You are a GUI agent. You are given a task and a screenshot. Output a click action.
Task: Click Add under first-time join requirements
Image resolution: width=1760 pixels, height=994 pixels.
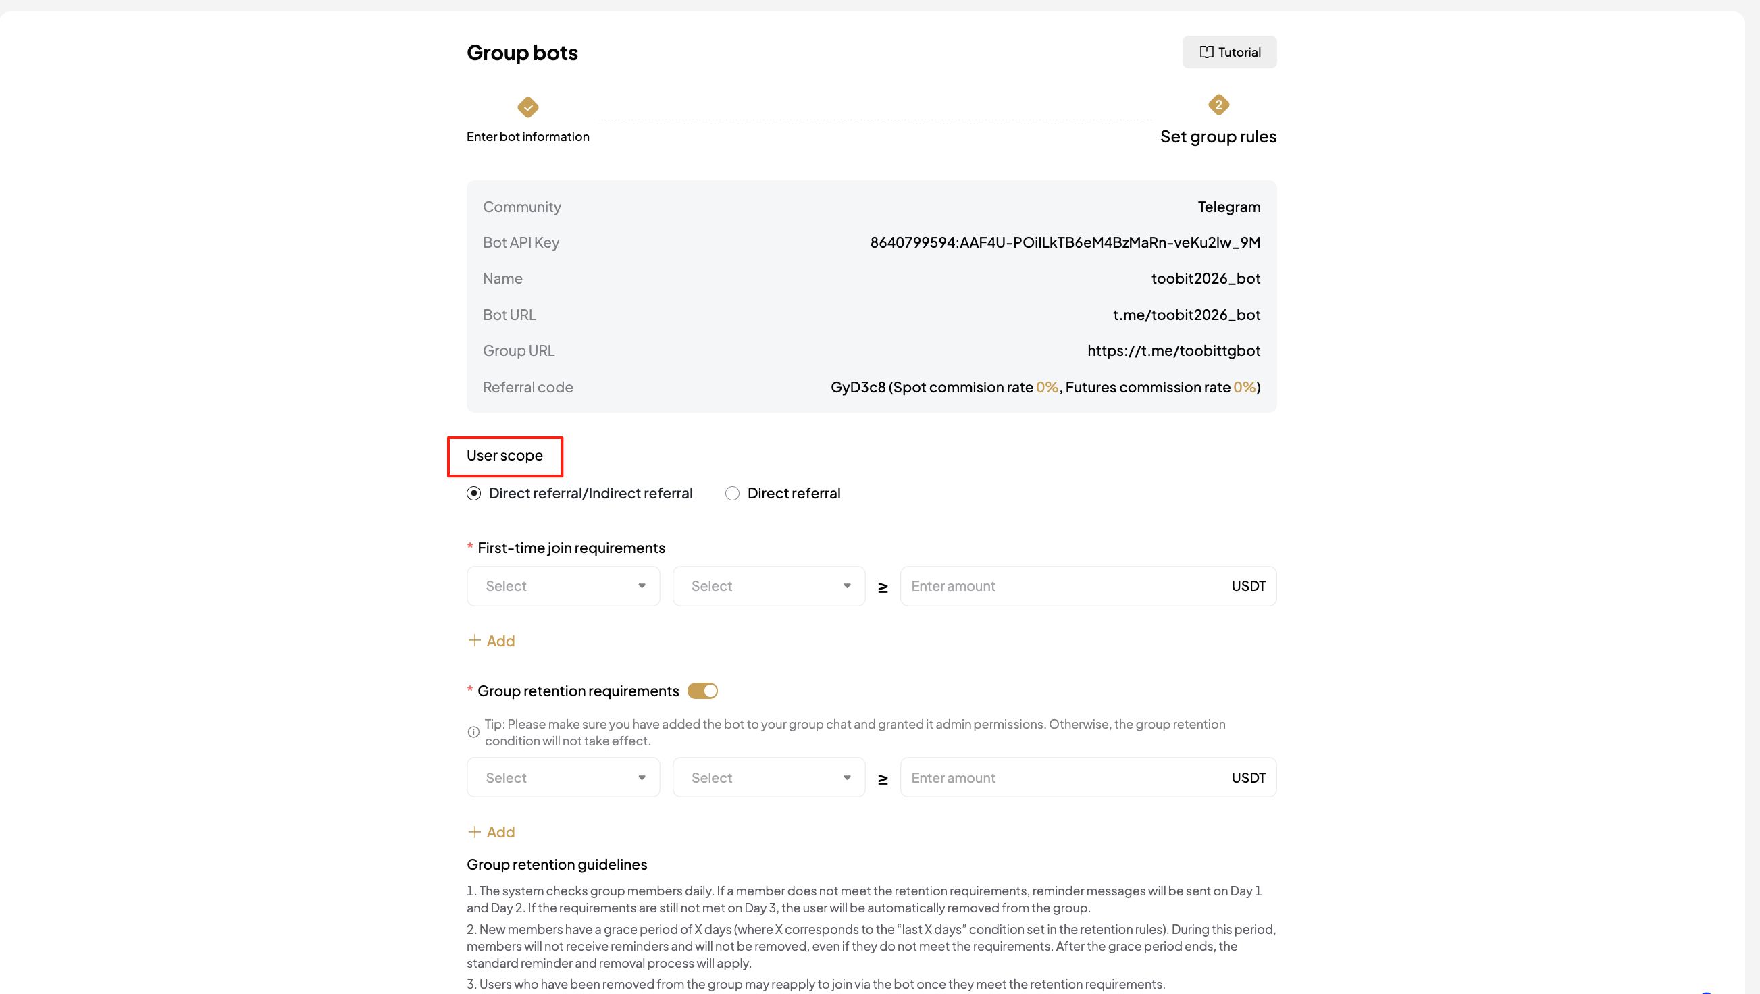click(x=500, y=641)
